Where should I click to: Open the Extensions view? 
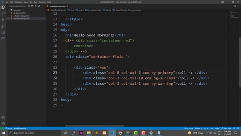3,39
